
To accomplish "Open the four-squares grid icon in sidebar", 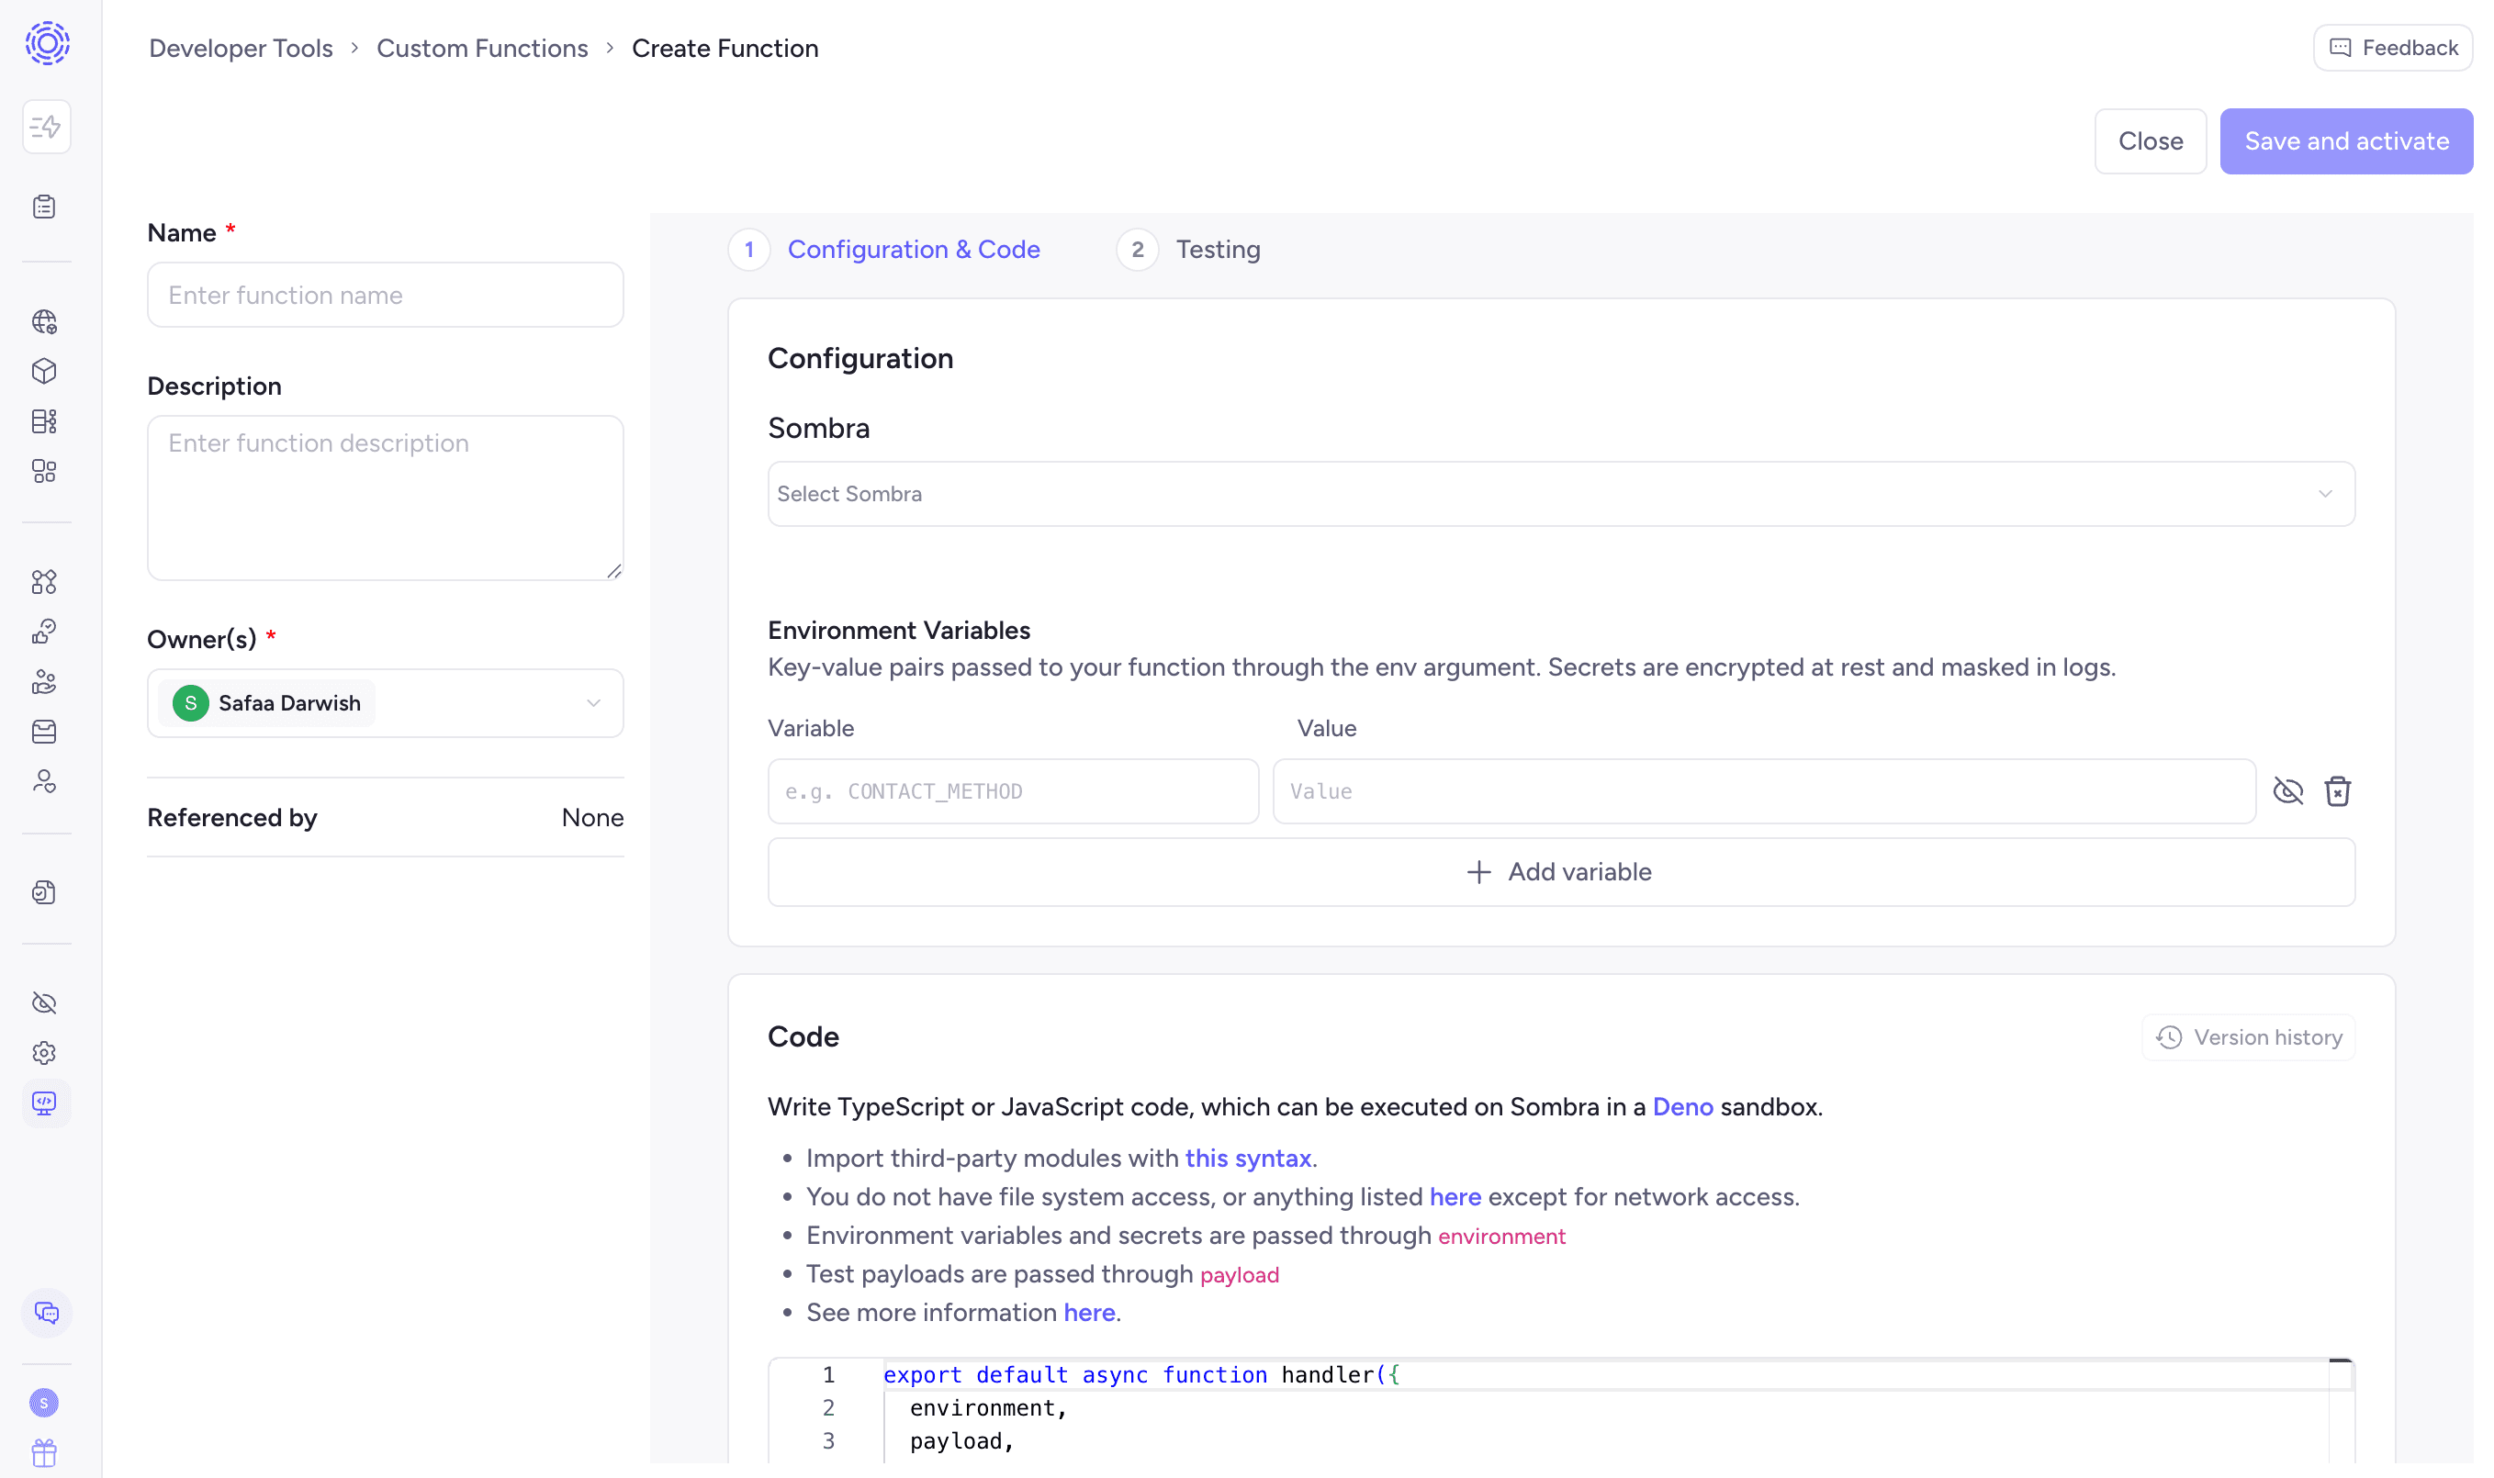I will [45, 471].
